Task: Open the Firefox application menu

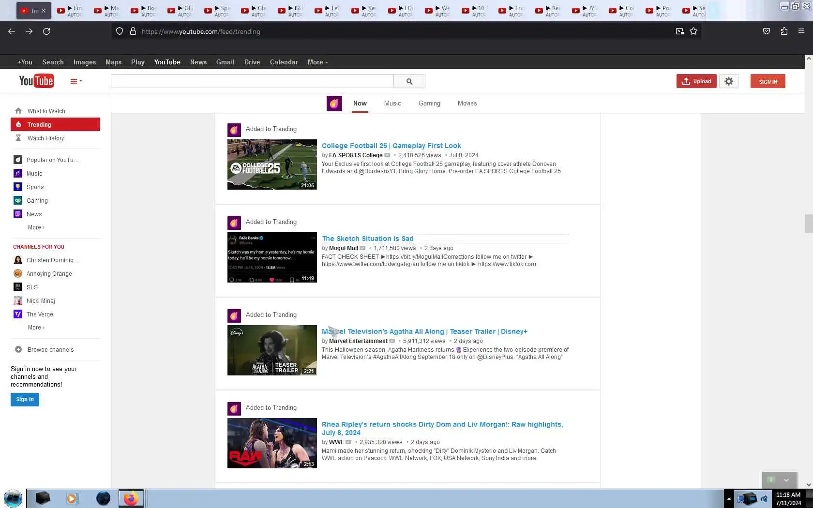Action: click(x=801, y=31)
